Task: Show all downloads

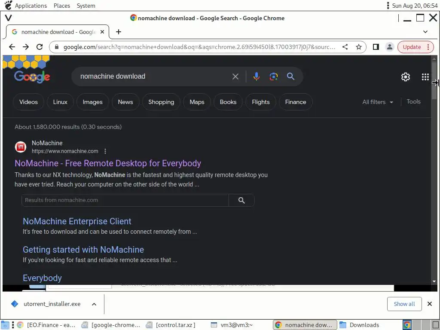Action: click(404, 304)
